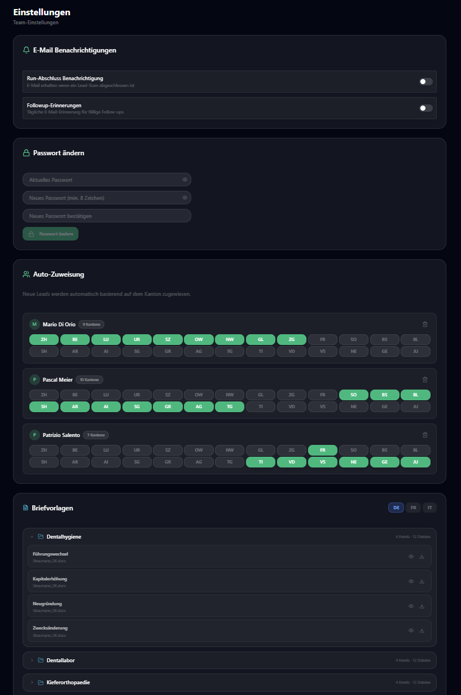This screenshot has width=461, height=695.
Task: Click the Neues Passwort (min. 8 Zeichen) field
Action: (x=107, y=198)
